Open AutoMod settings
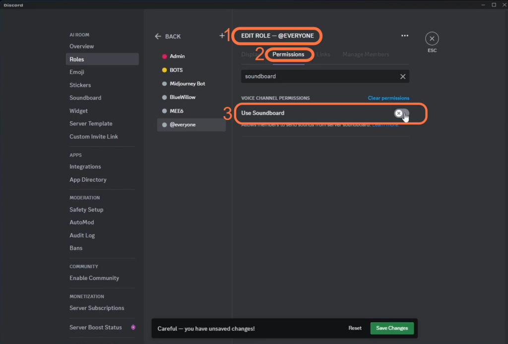This screenshot has width=508, height=344. click(102, 223)
